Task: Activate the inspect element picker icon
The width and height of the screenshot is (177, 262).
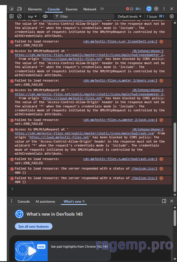Action: 12,9
